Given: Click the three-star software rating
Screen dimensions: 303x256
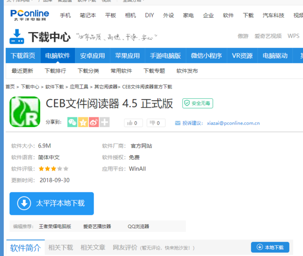Looking at the screenshot, I should [x=53, y=169].
